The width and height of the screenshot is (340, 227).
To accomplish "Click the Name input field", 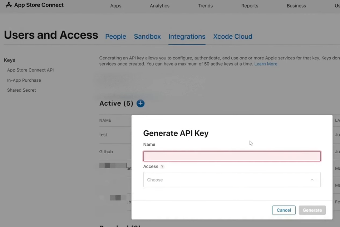I will pyautogui.click(x=232, y=156).
